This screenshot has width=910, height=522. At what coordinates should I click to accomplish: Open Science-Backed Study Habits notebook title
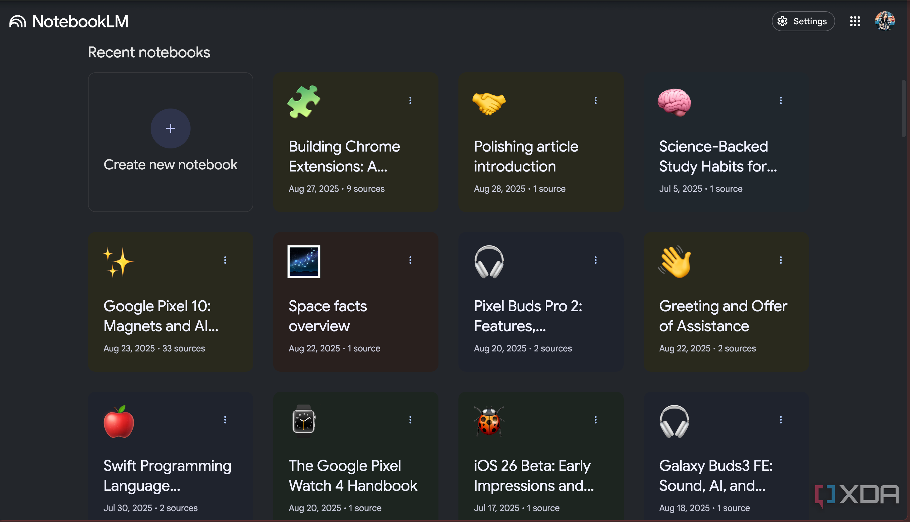718,156
